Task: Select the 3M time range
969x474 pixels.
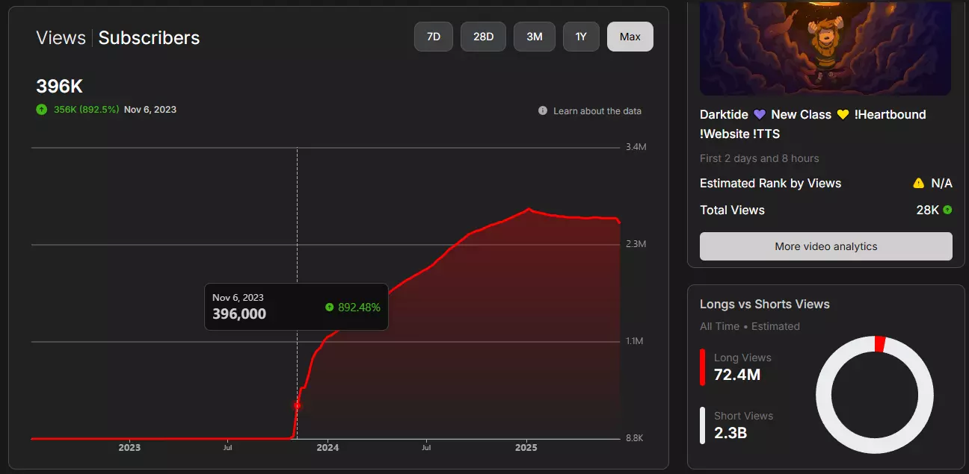Action: [x=534, y=37]
